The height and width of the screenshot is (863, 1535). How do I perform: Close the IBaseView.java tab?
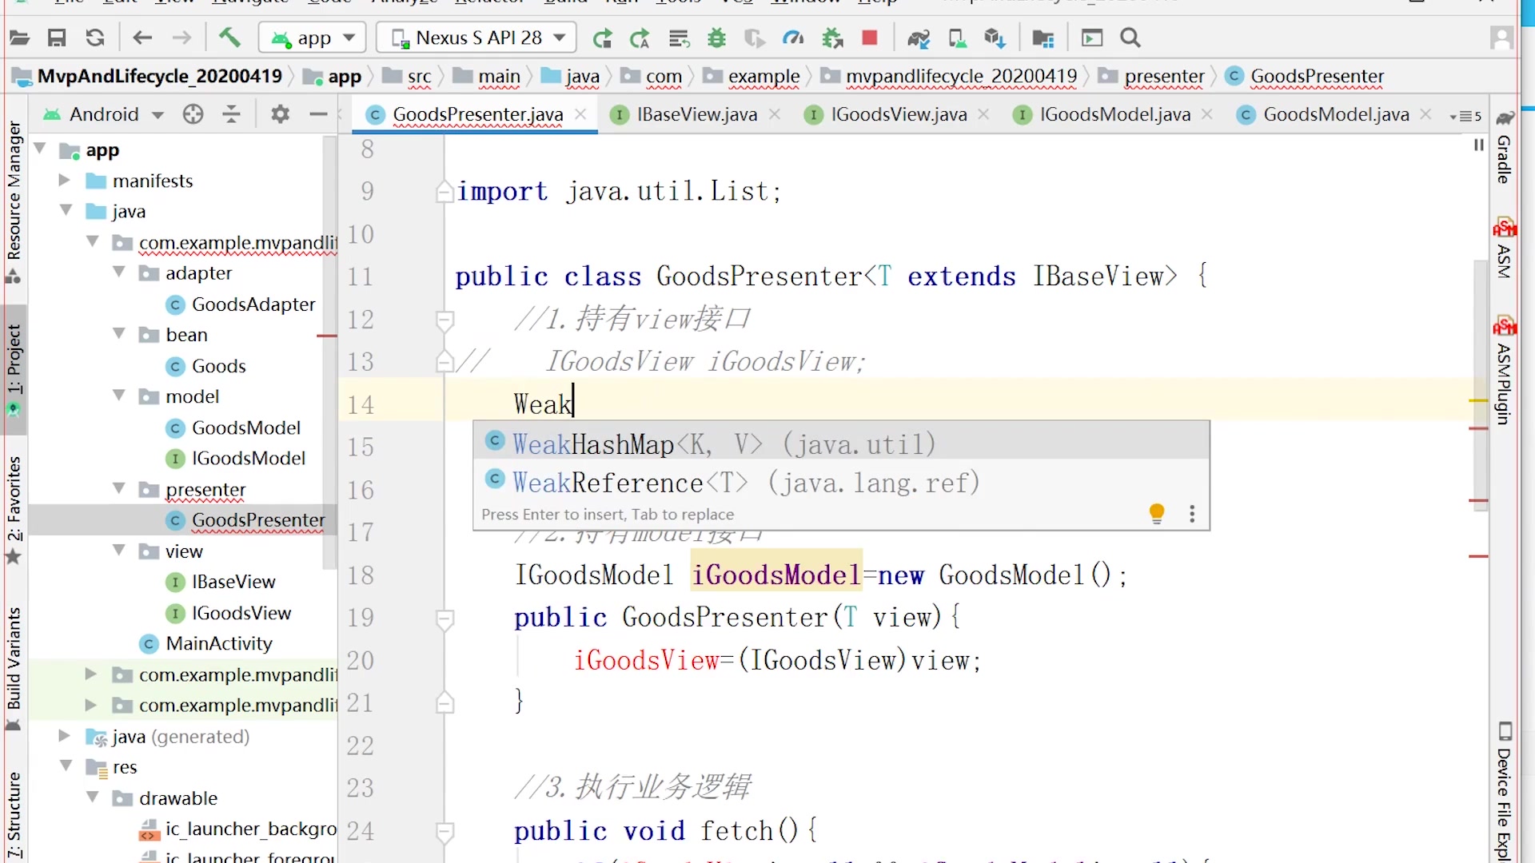tap(775, 114)
